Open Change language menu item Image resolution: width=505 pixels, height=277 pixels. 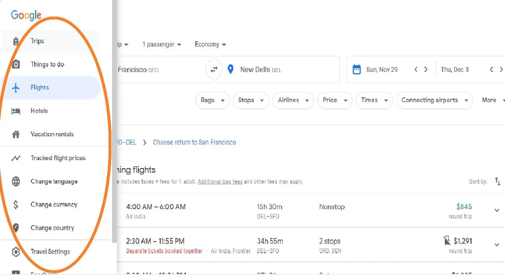coord(50,181)
